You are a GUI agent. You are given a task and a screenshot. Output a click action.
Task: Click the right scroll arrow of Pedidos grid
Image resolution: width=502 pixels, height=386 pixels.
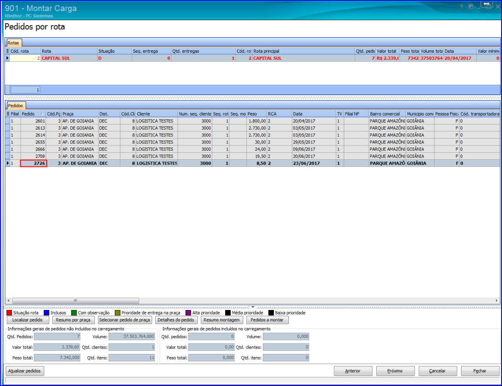tap(497, 301)
